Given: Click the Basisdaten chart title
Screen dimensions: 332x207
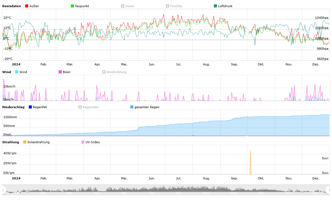Looking at the screenshot, I should coord(12,6).
